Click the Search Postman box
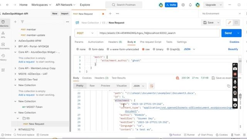Image resolution: width=247 pixels, height=139 pixels. (123, 5)
